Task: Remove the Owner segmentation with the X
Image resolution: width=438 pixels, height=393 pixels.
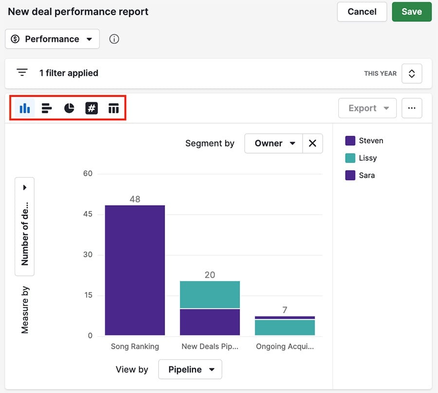Action: pyautogui.click(x=313, y=143)
